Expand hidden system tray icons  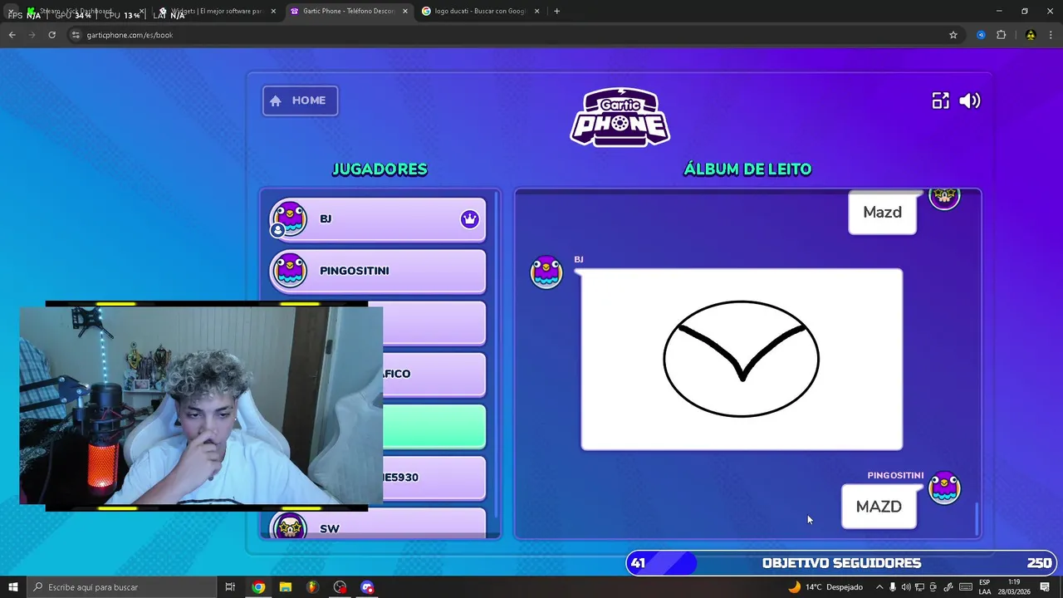[x=879, y=587]
